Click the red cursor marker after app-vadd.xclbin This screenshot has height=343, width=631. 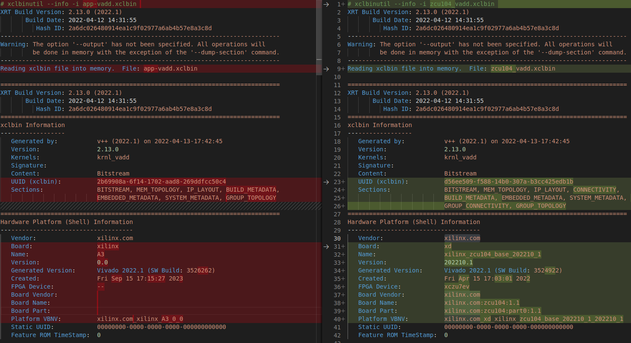pyautogui.click(x=140, y=4)
